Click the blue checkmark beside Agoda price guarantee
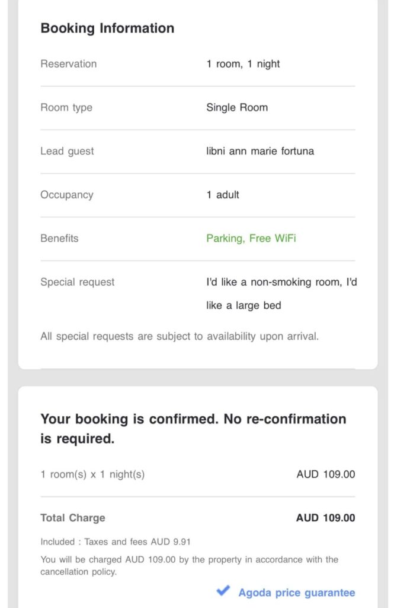The width and height of the screenshot is (394, 608). 223,591
